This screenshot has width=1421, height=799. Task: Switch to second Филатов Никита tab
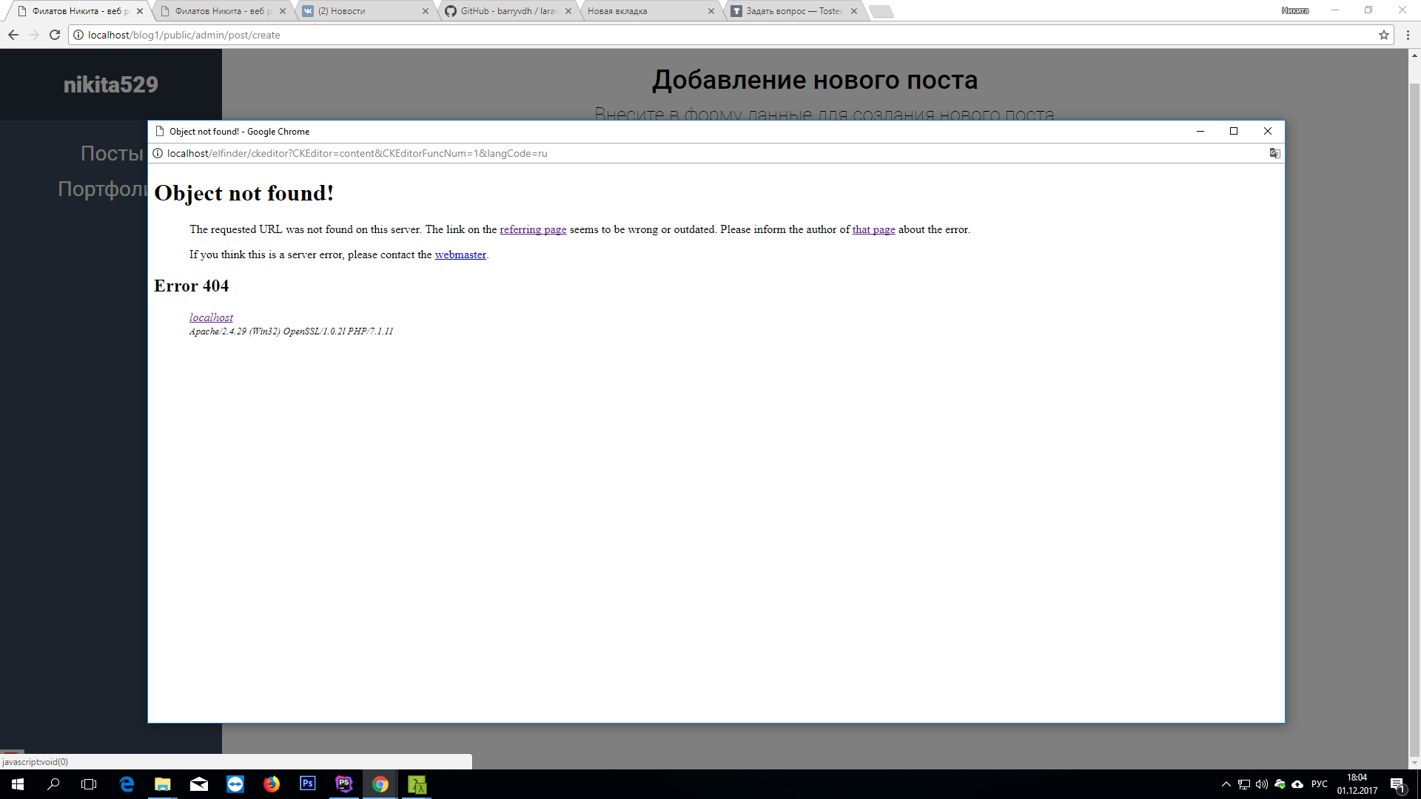[x=224, y=11]
